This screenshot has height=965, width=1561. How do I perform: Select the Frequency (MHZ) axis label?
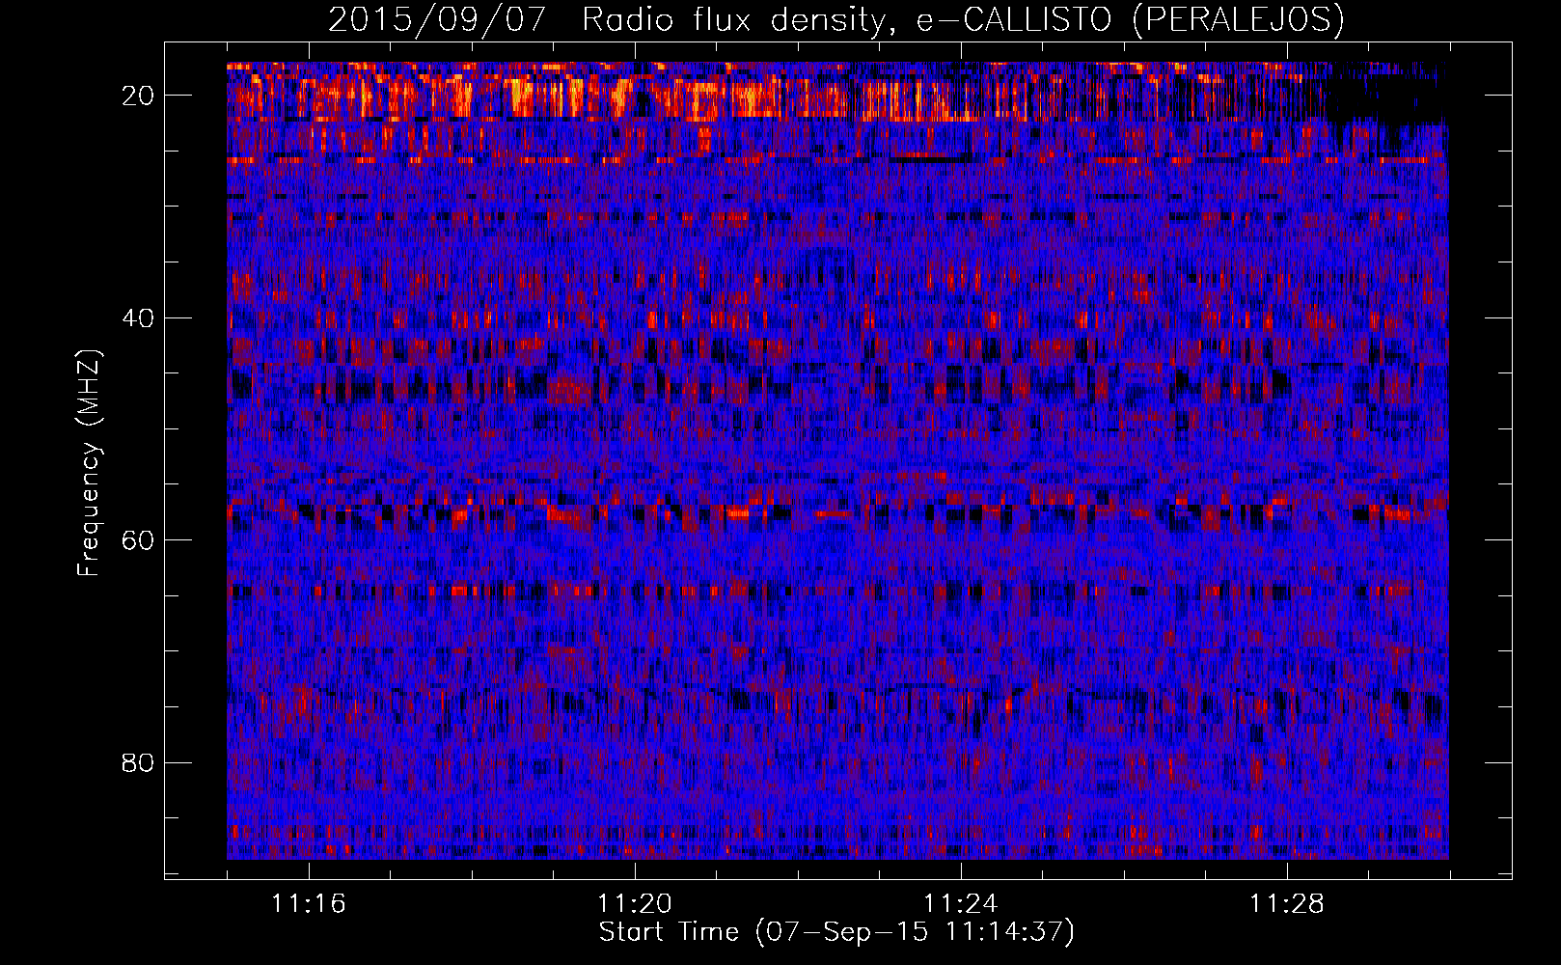point(89,463)
